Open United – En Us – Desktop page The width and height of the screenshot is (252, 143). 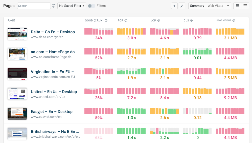[x=54, y=92]
